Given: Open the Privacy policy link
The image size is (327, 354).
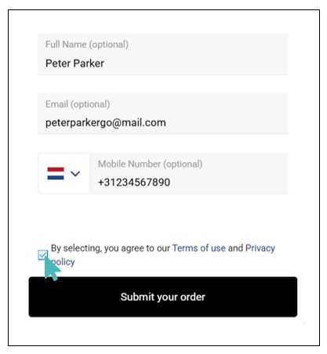Looking at the screenshot, I should (260, 248).
